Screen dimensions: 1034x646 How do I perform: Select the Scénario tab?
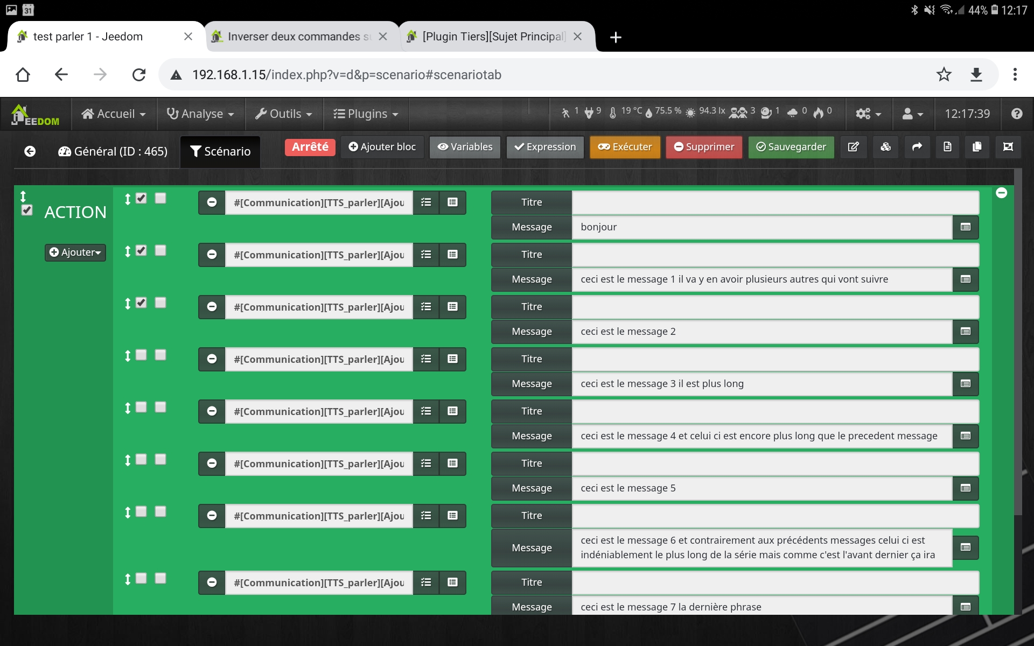click(x=220, y=151)
